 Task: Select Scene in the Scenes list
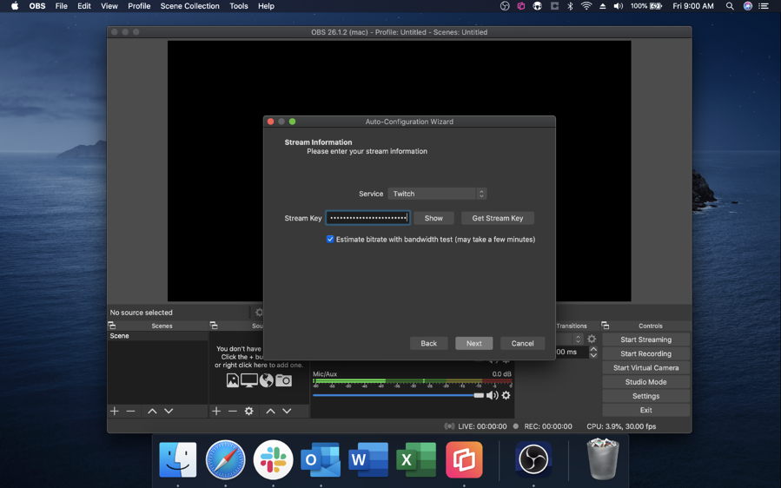(157, 336)
